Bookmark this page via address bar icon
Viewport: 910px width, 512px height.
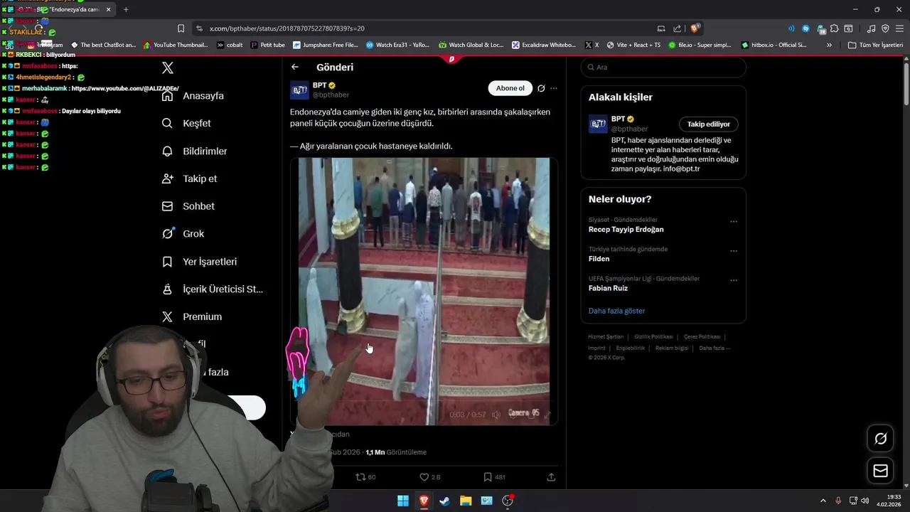point(181,28)
